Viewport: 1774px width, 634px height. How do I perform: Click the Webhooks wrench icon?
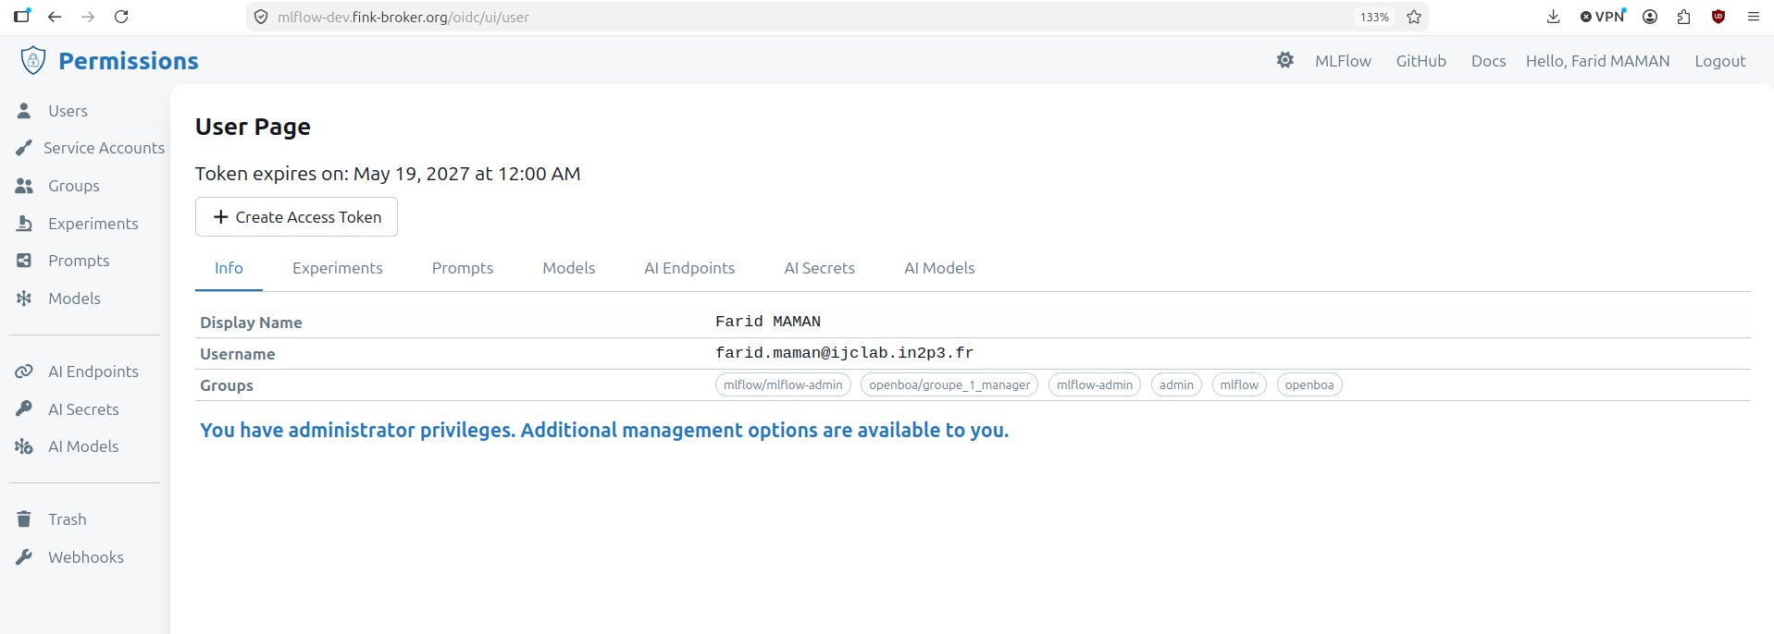coord(24,556)
